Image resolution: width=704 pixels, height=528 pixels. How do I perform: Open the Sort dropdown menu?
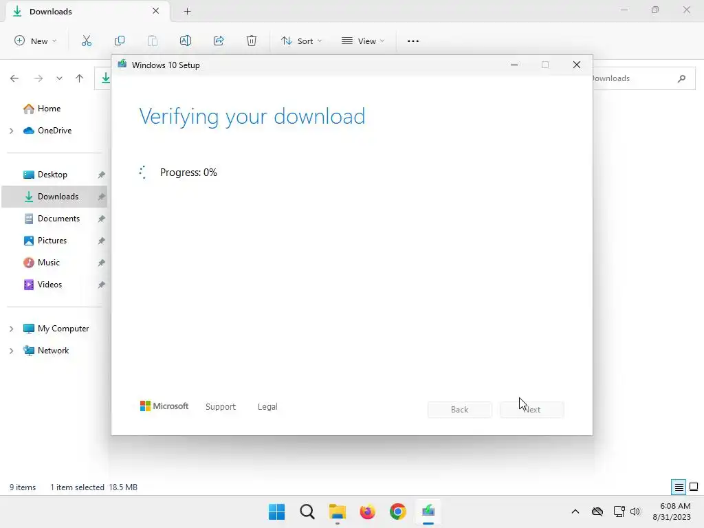point(301,41)
